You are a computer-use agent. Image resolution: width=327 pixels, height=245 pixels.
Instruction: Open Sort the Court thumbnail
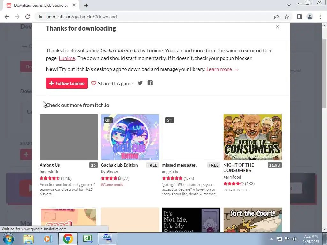(x=252, y=220)
